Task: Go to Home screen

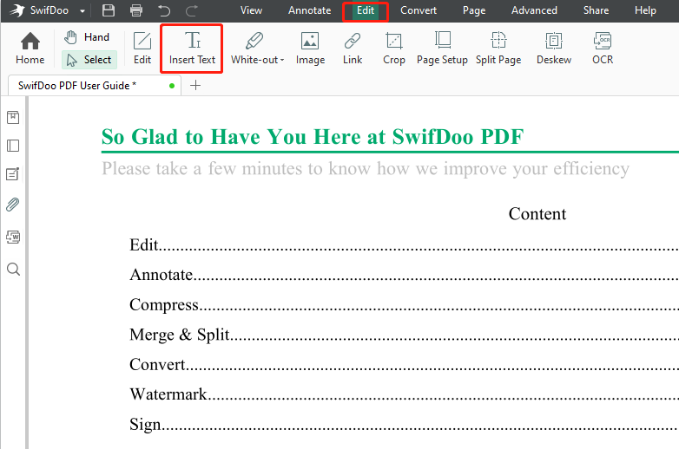Action: pyautogui.click(x=30, y=48)
